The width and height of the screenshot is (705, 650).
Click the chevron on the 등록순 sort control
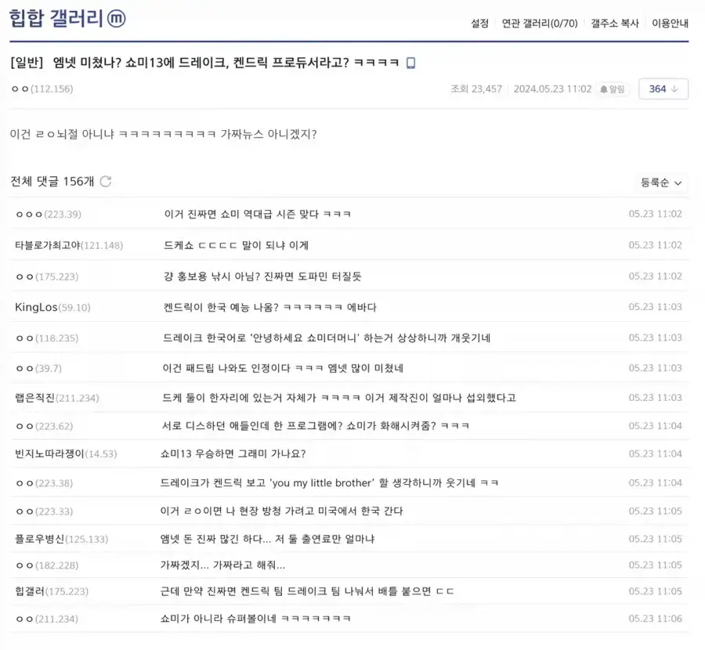tap(678, 182)
